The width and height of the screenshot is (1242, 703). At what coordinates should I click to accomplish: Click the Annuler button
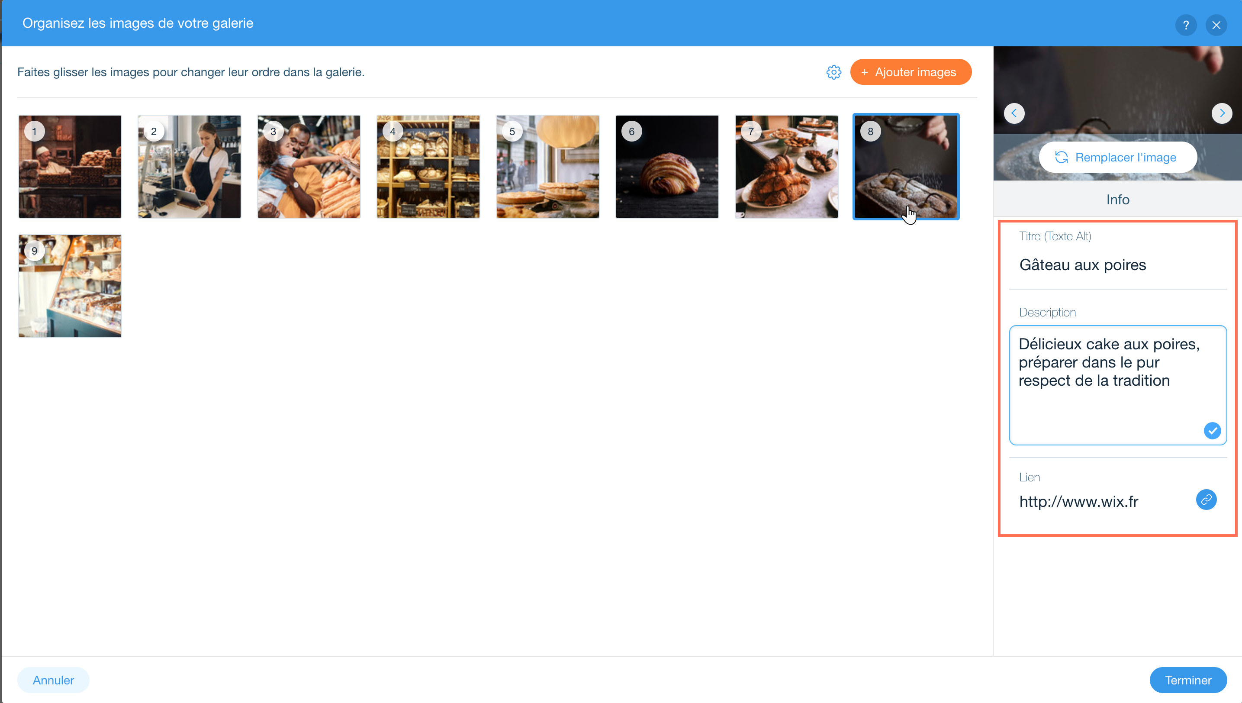[x=53, y=679]
